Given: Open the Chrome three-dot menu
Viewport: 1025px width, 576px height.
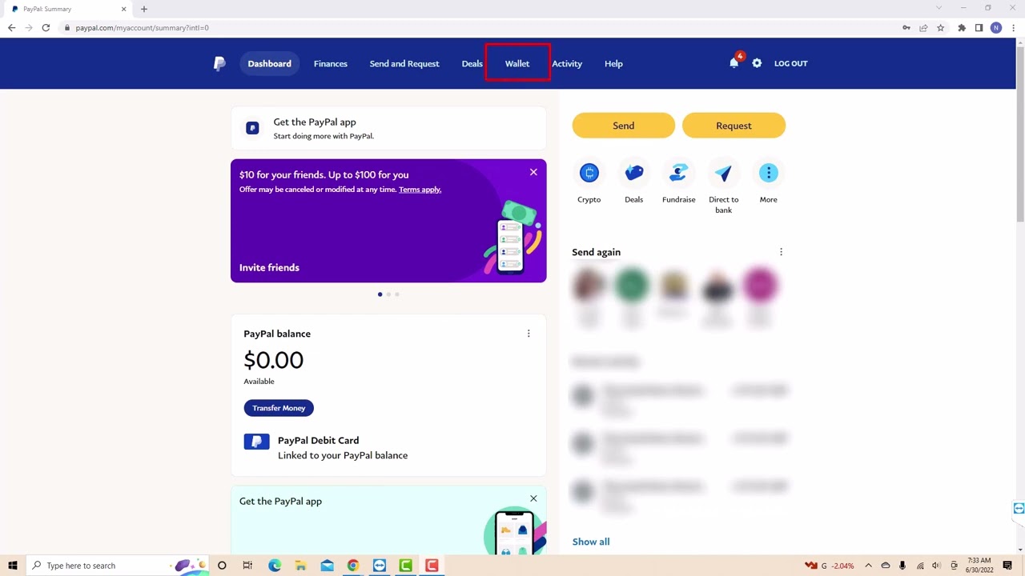Looking at the screenshot, I should [x=1014, y=27].
